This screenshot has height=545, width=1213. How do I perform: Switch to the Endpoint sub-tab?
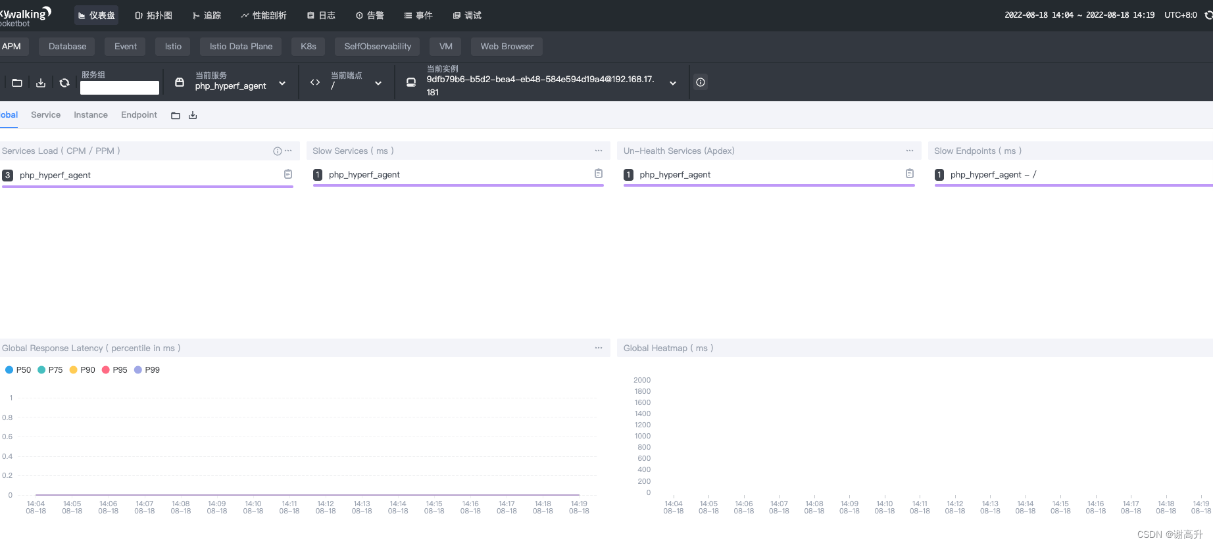click(x=139, y=114)
